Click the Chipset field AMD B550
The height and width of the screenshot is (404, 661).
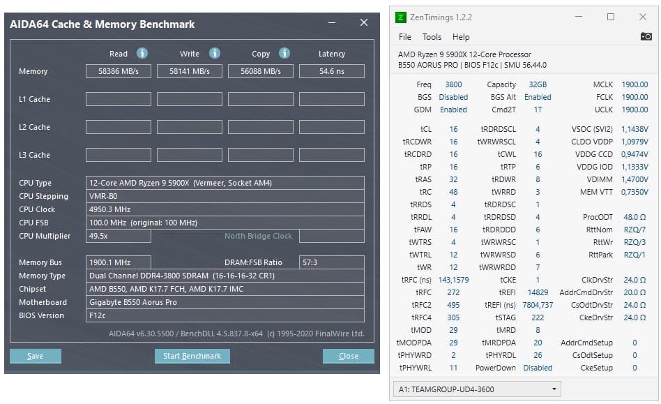(225, 289)
